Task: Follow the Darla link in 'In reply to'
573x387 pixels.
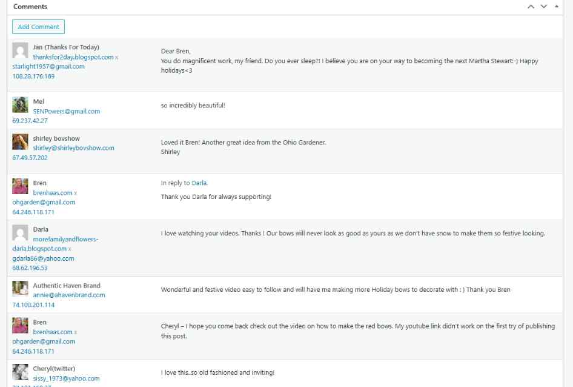Action: point(199,183)
